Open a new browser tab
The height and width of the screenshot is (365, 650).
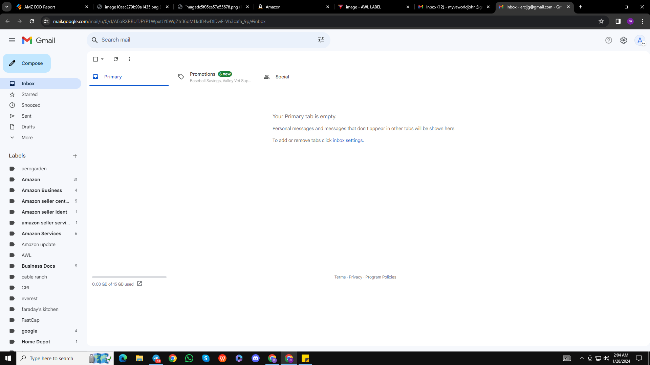[x=581, y=7]
